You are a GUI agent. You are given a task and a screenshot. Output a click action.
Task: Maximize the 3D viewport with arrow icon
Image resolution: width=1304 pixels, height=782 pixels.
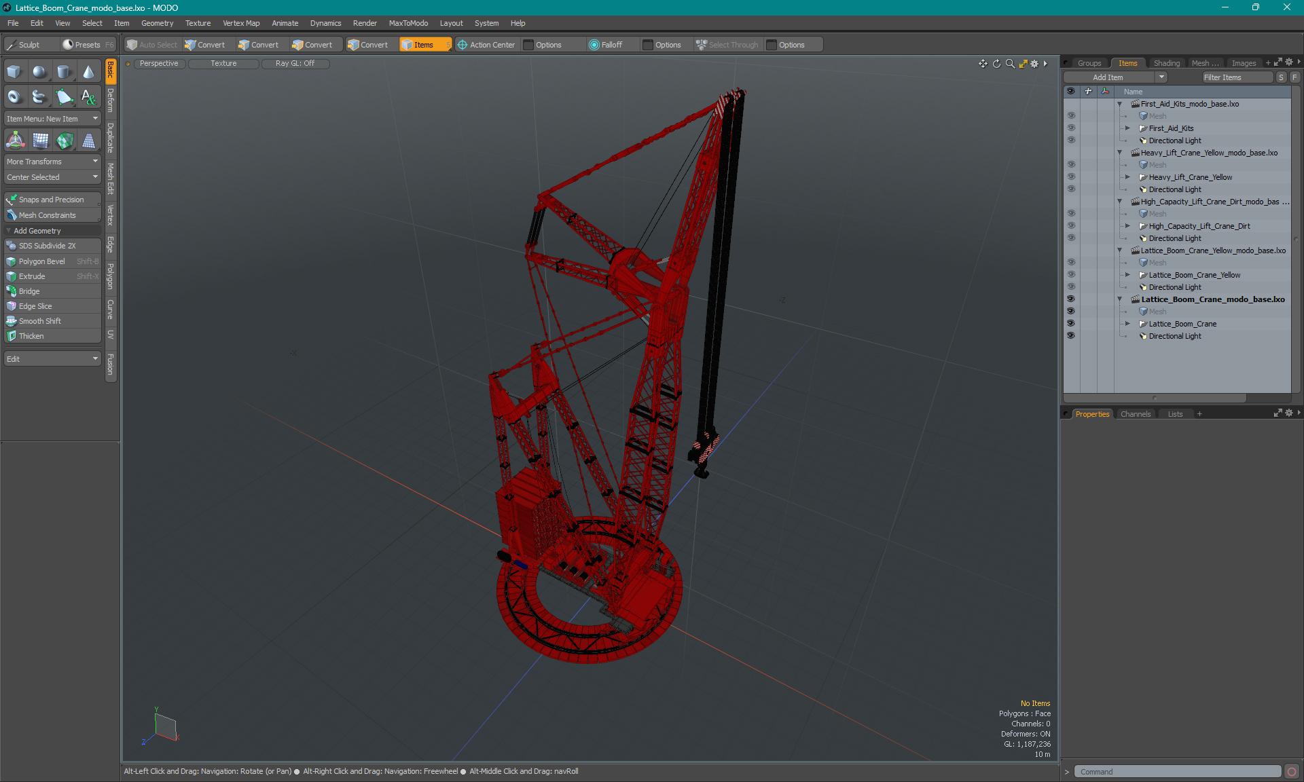1023,63
